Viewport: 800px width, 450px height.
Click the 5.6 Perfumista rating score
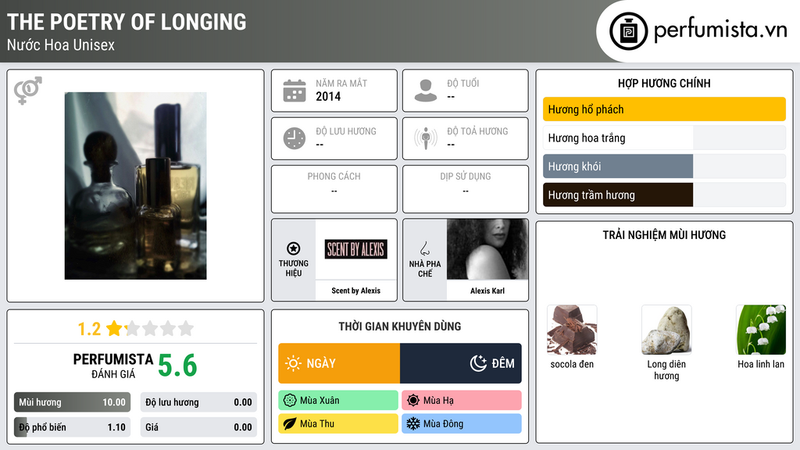point(177,366)
